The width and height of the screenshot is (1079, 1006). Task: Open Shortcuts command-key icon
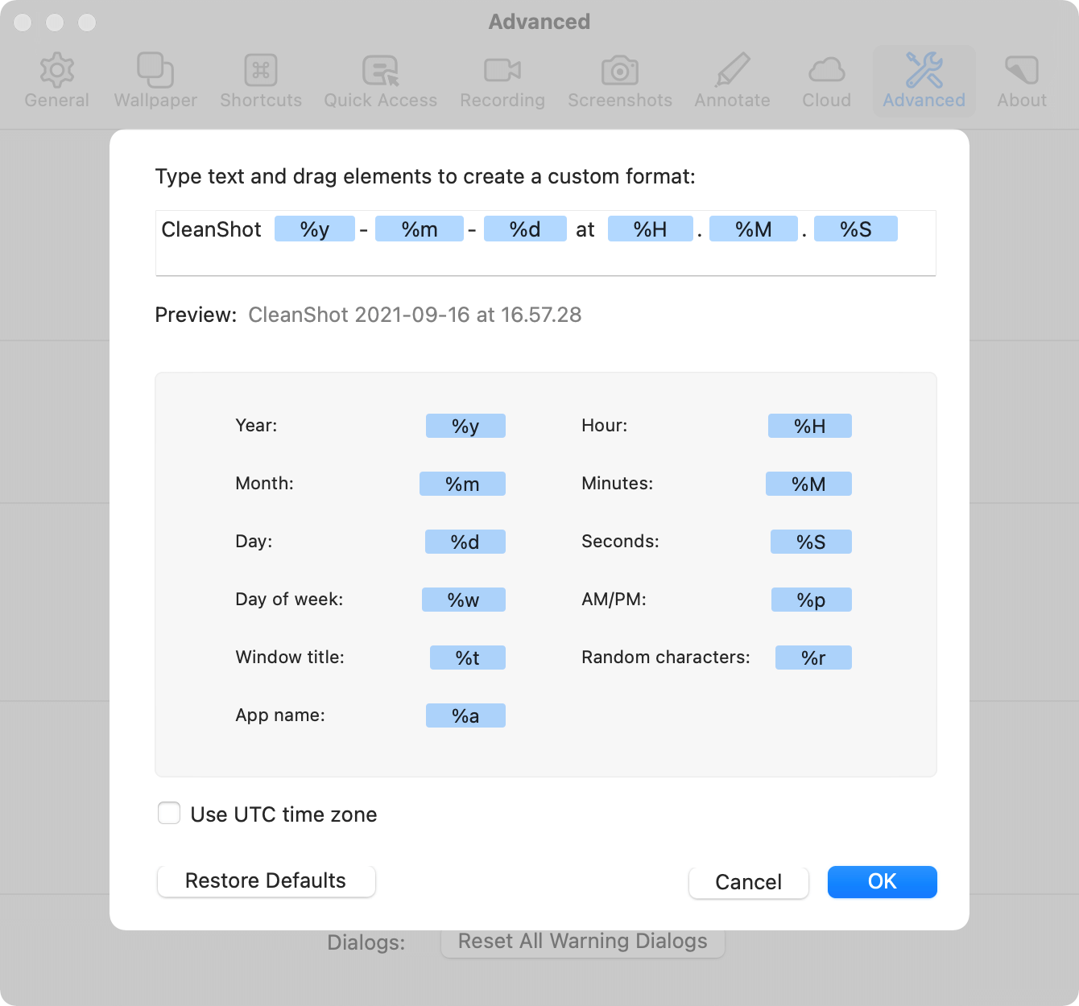261,71
